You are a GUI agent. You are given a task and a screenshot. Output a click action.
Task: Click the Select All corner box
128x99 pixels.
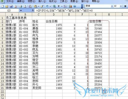click(3, 14)
